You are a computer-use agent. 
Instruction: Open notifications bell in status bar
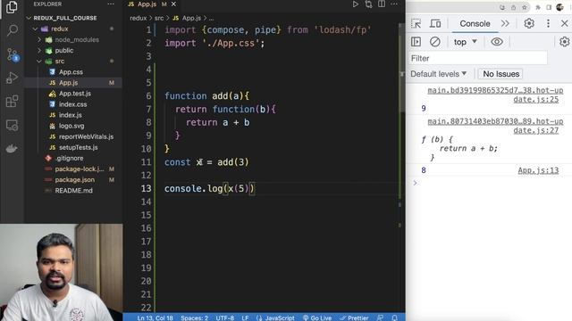(x=394, y=317)
